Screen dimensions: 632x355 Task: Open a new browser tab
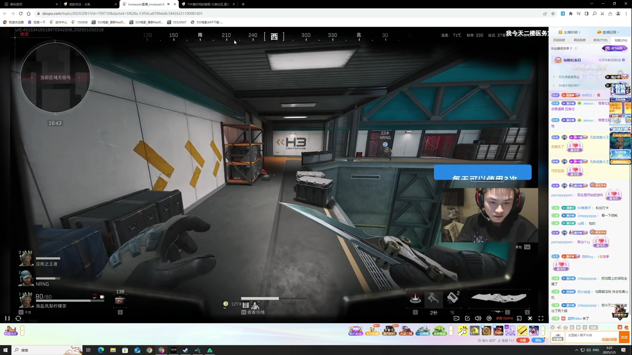243,4
